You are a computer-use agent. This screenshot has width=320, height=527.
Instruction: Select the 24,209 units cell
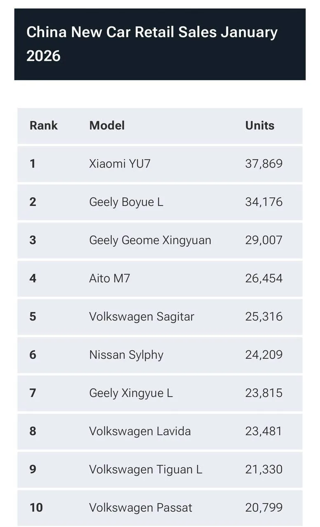(x=264, y=355)
